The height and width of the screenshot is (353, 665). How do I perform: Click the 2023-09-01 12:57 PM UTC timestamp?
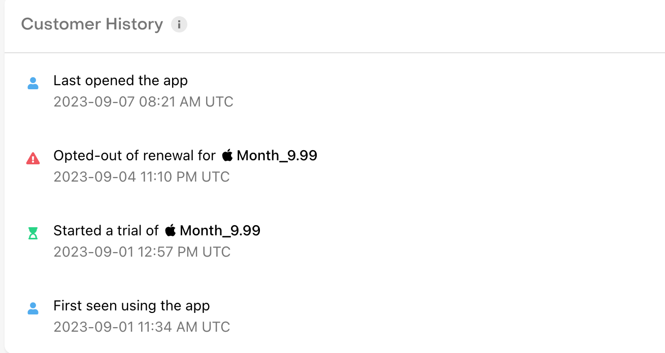pyautogui.click(x=142, y=252)
